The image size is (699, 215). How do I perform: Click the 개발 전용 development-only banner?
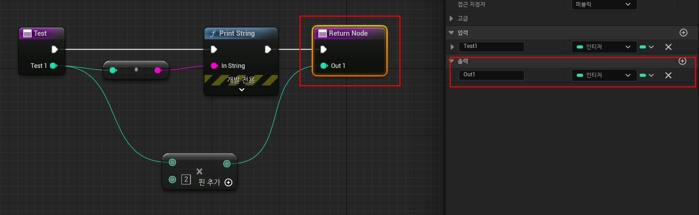pos(241,80)
